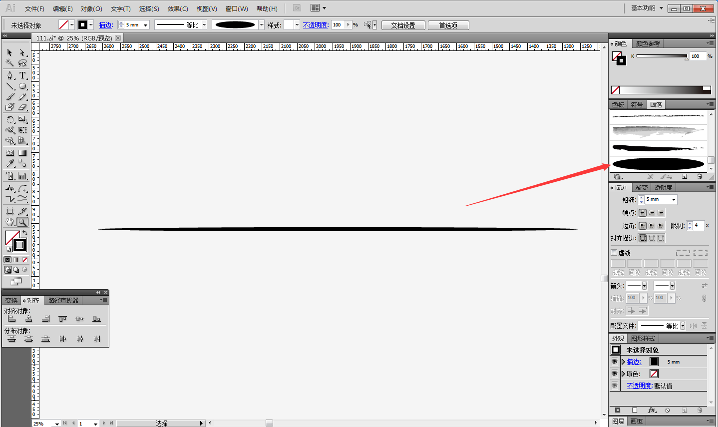718x427 pixels.
Task: Click 不透明度 link in control bar
Action: [316, 25]
